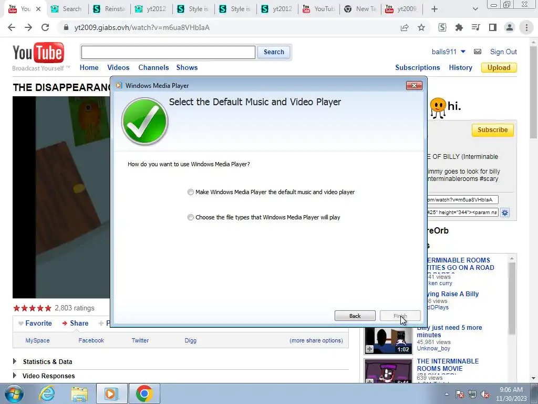
Task: Click the embed settings gear icon
Action: click(x=505, y=213)
